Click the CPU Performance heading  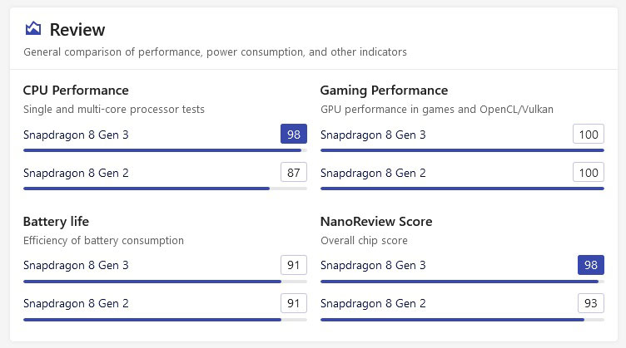(x=76, y=90)
